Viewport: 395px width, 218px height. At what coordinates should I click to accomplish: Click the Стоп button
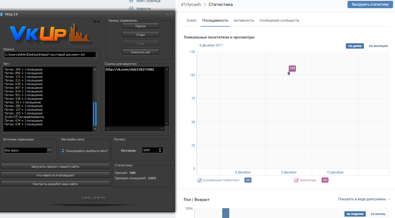tap(141, 43)
